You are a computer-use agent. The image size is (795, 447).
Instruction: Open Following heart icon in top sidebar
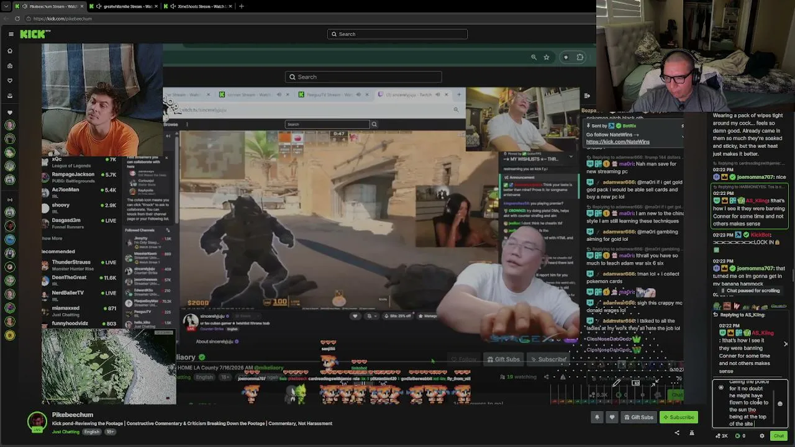click(10, 81)
